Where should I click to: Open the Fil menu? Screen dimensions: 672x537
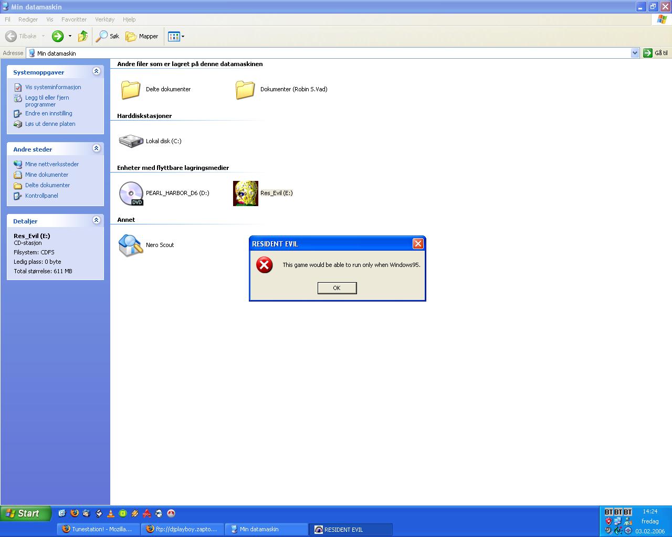tap(7, 19)
